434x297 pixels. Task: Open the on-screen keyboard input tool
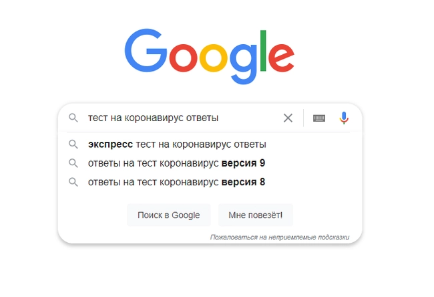[319, 118]
